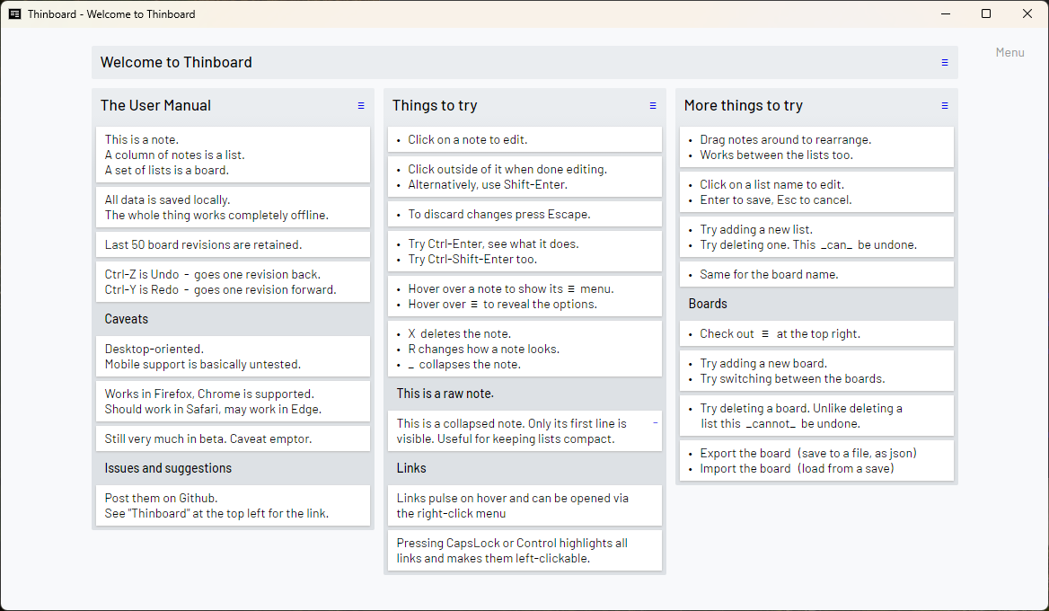Select 'Click outside of it when done editing' note
The height and width of the screenshot is (611, 1049).
pos(524,177)
